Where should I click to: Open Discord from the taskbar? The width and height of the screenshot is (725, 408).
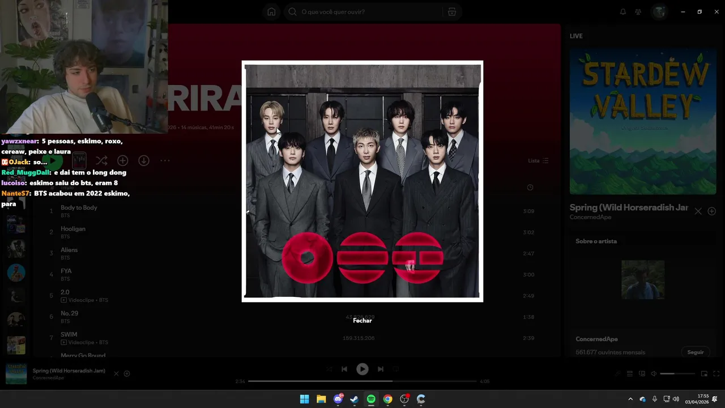point(338,399)
